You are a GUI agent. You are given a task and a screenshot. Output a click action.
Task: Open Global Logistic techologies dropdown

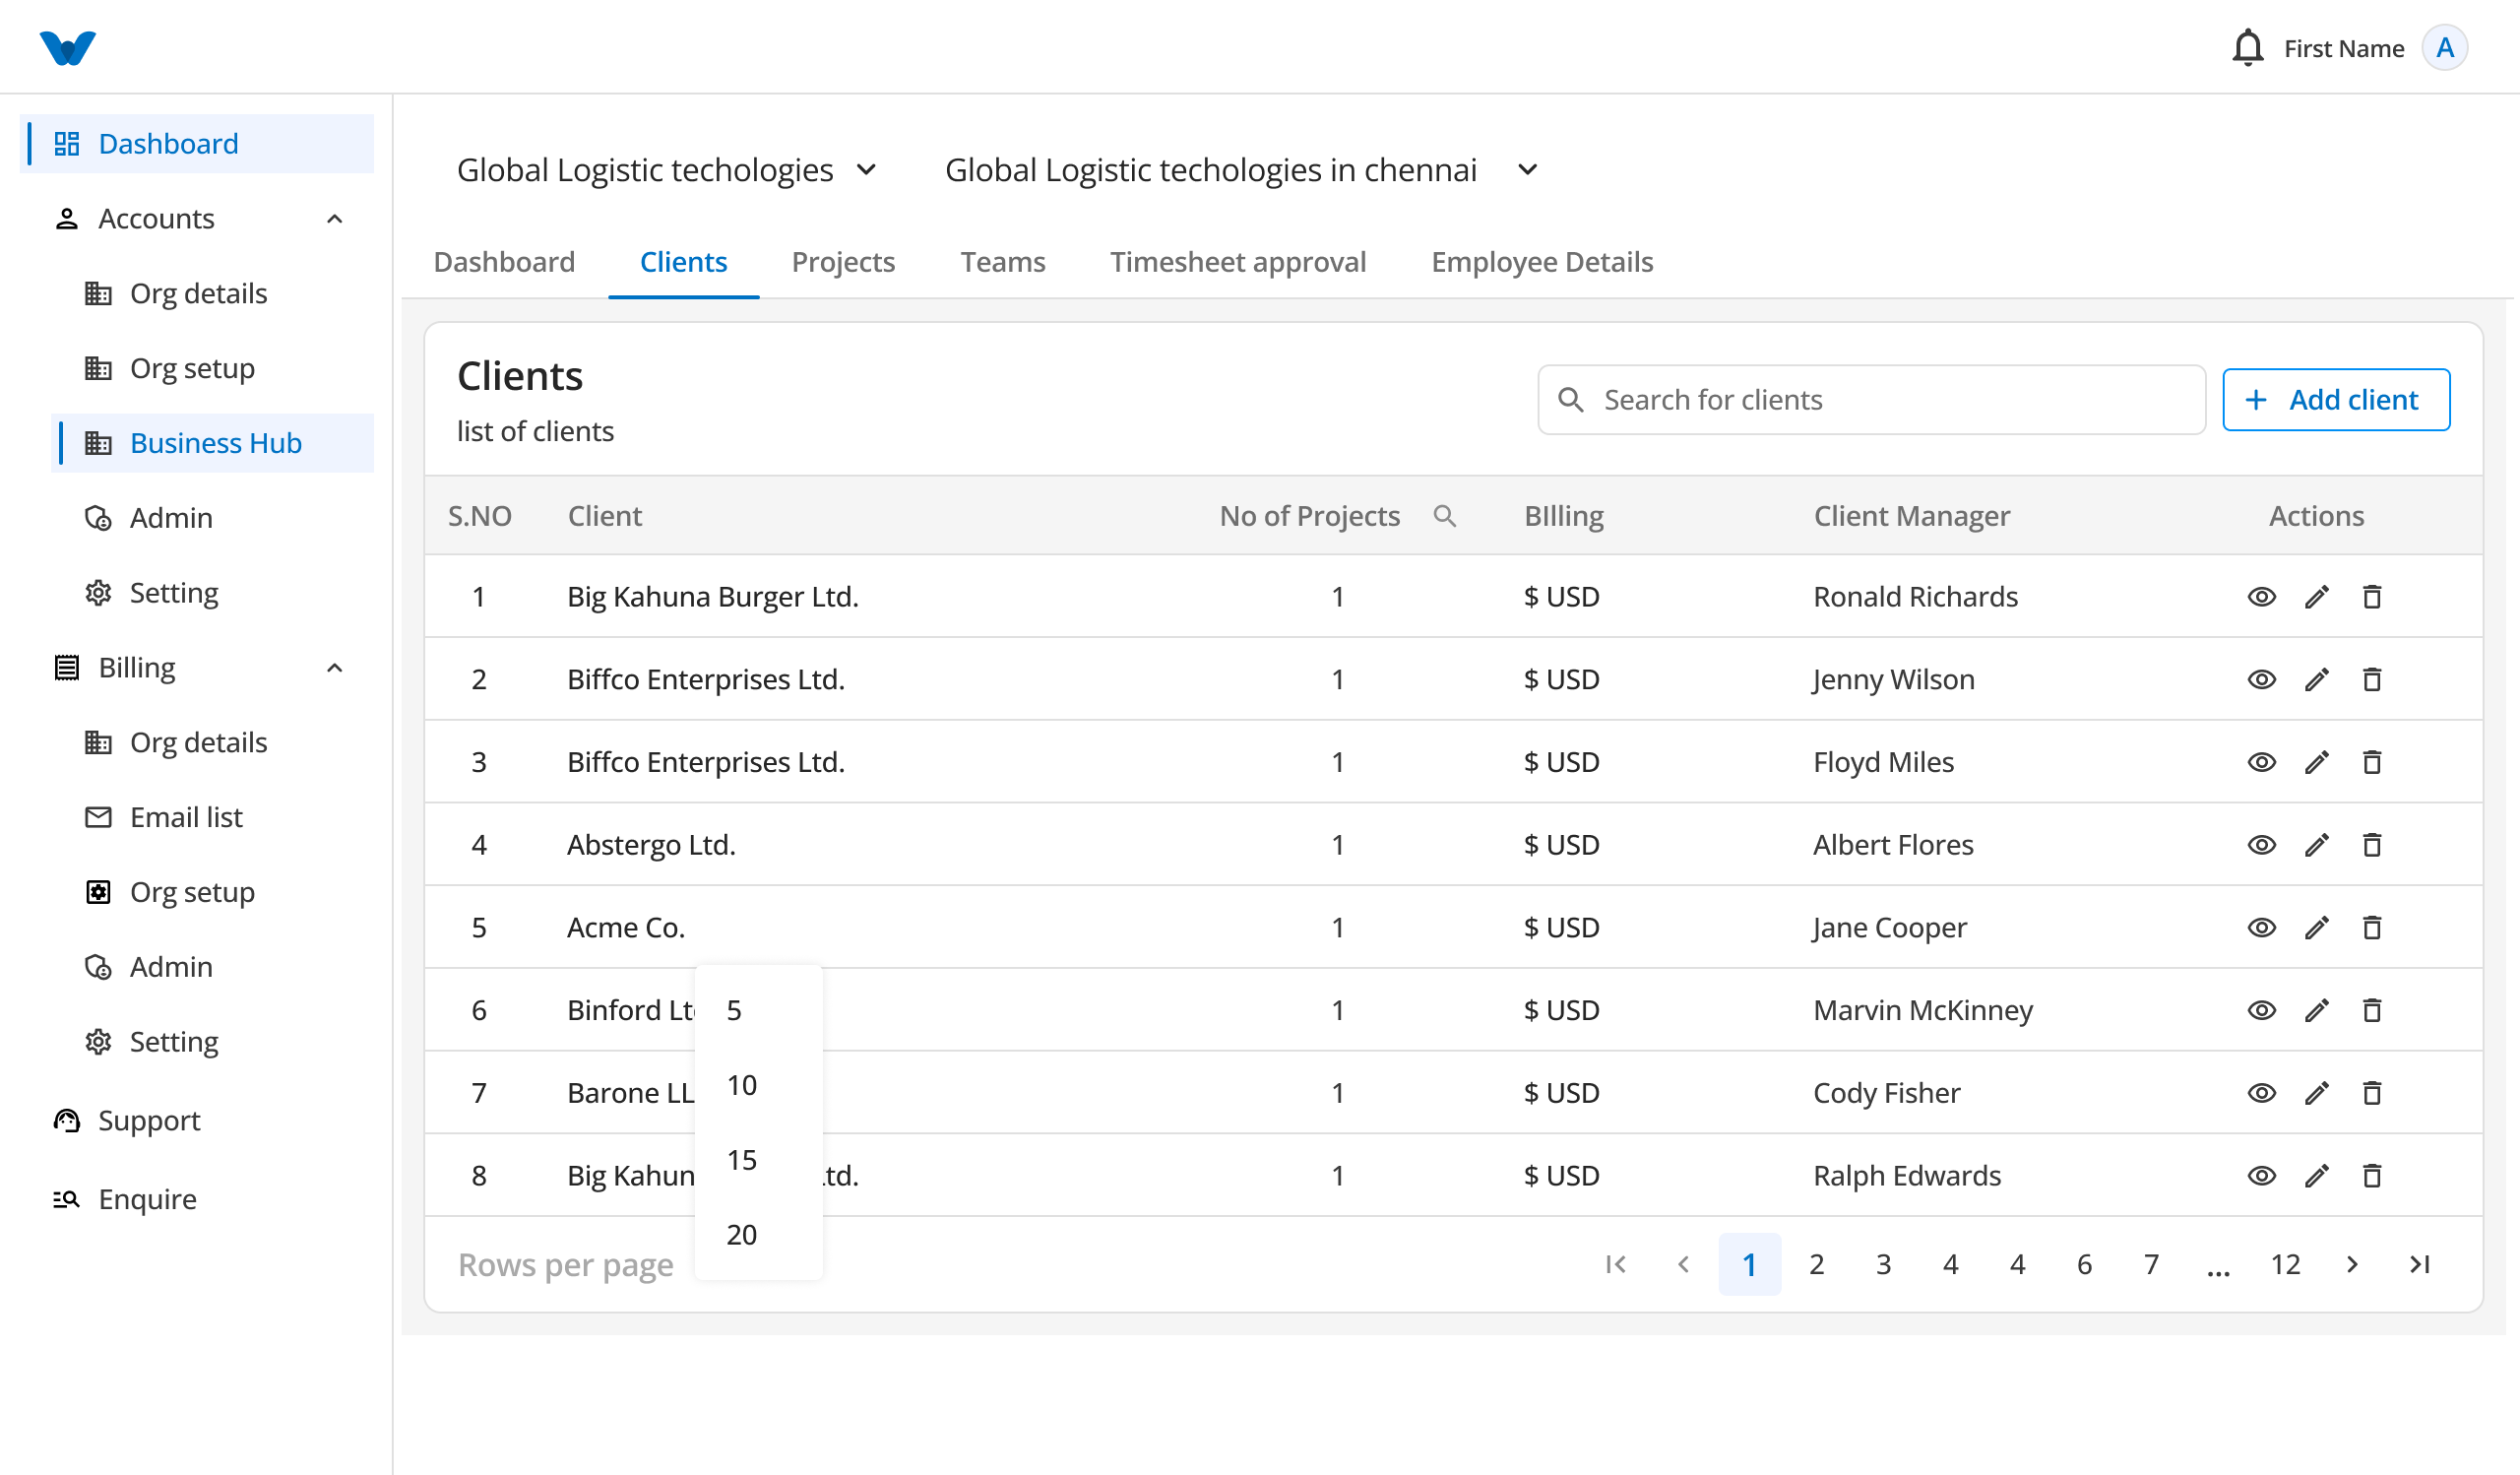coord(667,170)
